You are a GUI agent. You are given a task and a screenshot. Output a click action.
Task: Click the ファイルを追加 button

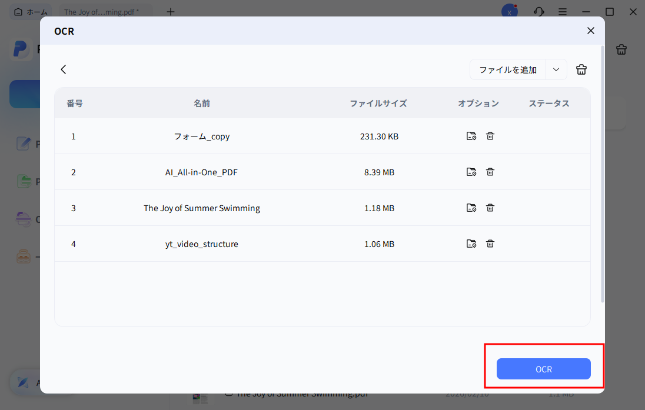click(x=507, y=69)
